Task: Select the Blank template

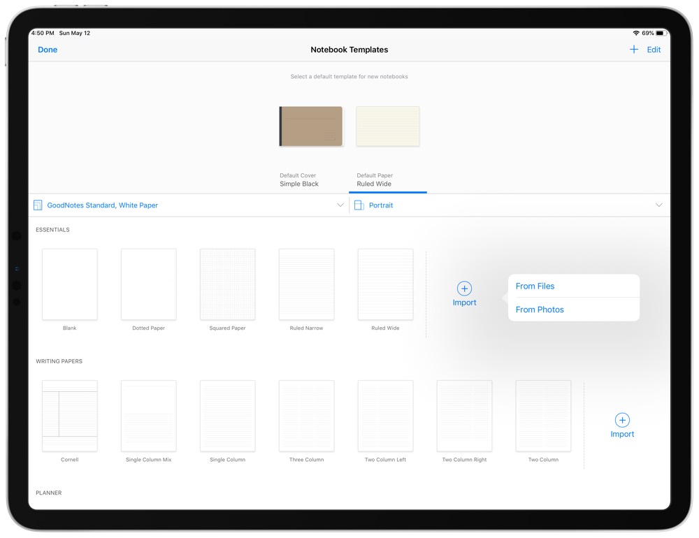Action: tap(69, 284)
